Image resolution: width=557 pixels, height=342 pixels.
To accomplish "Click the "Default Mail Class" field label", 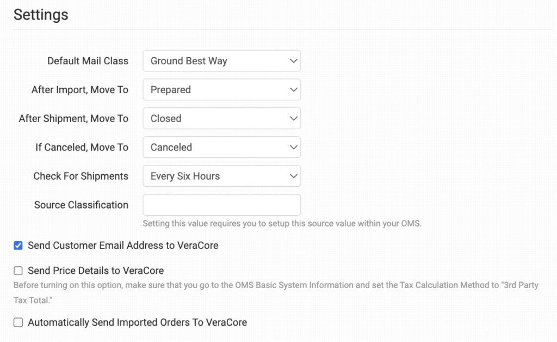I will coord(88,61).
